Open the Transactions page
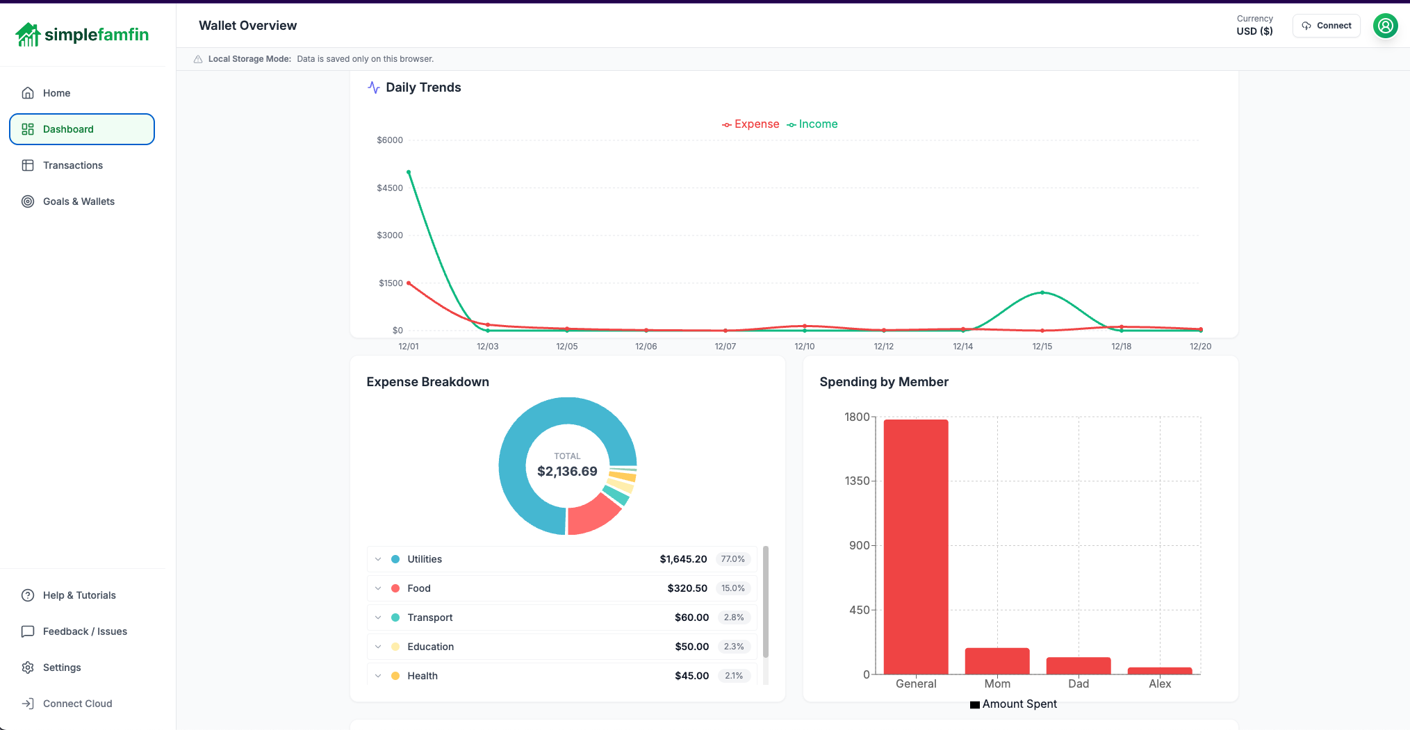The height and width of the screenshot is (730, 1410). (x=72, y=165)
